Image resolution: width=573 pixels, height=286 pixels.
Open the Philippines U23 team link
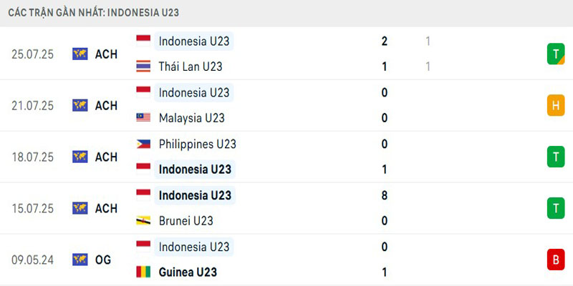coord(197,144)
